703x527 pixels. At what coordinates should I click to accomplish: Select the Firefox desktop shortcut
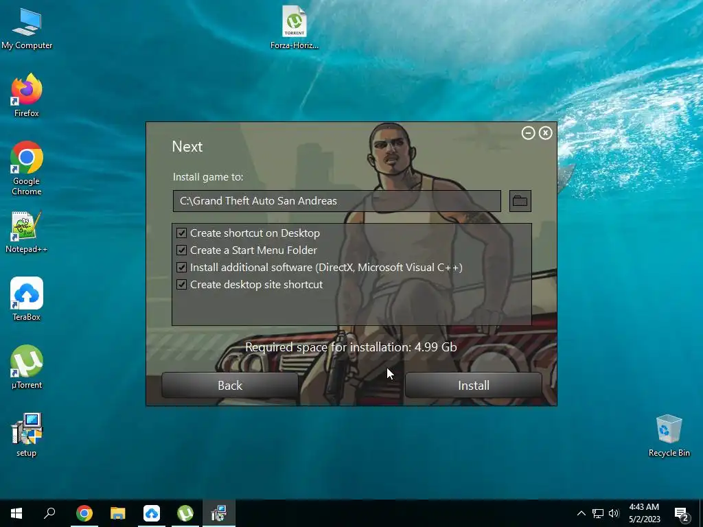(27, 96)
